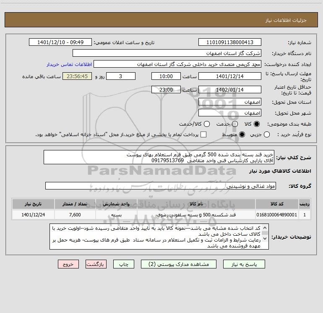The height and width of the screenshot is (313, 323).
Task: Click item code cell 0168100064890001
Action: tap(277, 215)
